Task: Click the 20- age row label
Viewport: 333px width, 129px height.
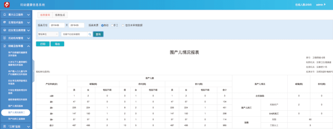Action: click(x=51, y=102)
